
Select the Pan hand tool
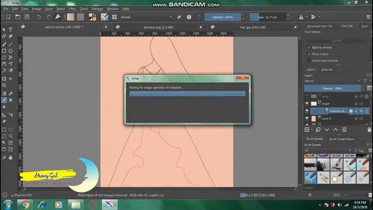point(10,157)
